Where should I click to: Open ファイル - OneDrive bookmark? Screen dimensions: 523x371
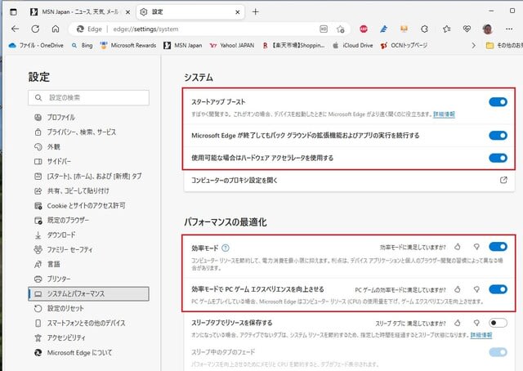36,46
